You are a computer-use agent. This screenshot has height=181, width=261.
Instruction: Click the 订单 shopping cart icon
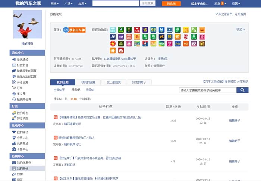point(14,88)
